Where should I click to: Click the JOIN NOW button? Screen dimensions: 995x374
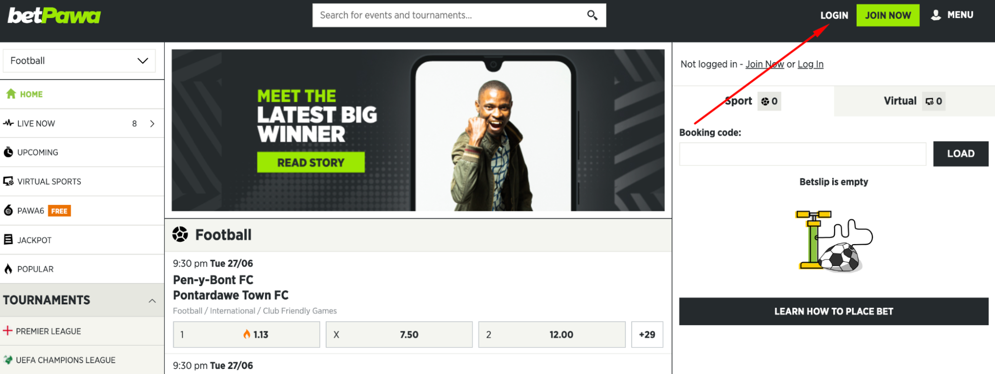[x=888, y=15]
